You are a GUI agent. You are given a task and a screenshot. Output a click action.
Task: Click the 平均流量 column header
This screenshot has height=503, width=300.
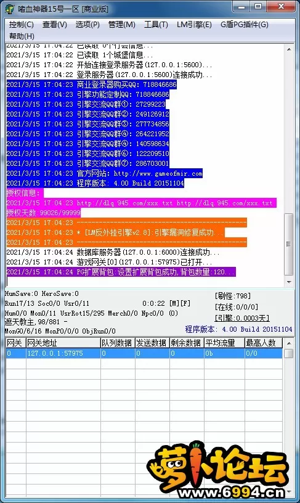tap(224, 343)
